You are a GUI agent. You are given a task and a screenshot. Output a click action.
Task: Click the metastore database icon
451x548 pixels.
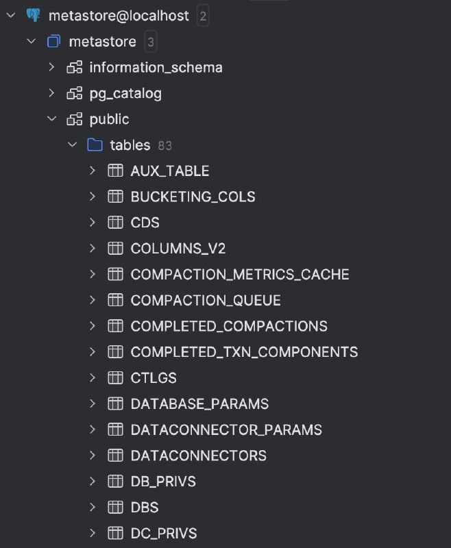pos(53,42)
